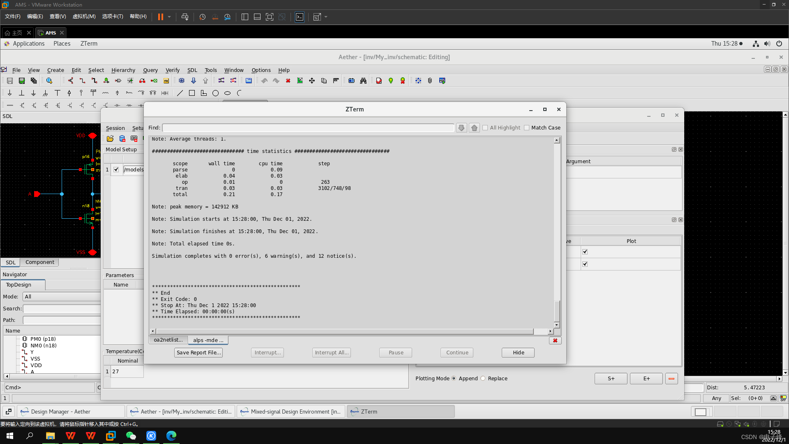Select the Save icon in Aether toolbar

10,81
